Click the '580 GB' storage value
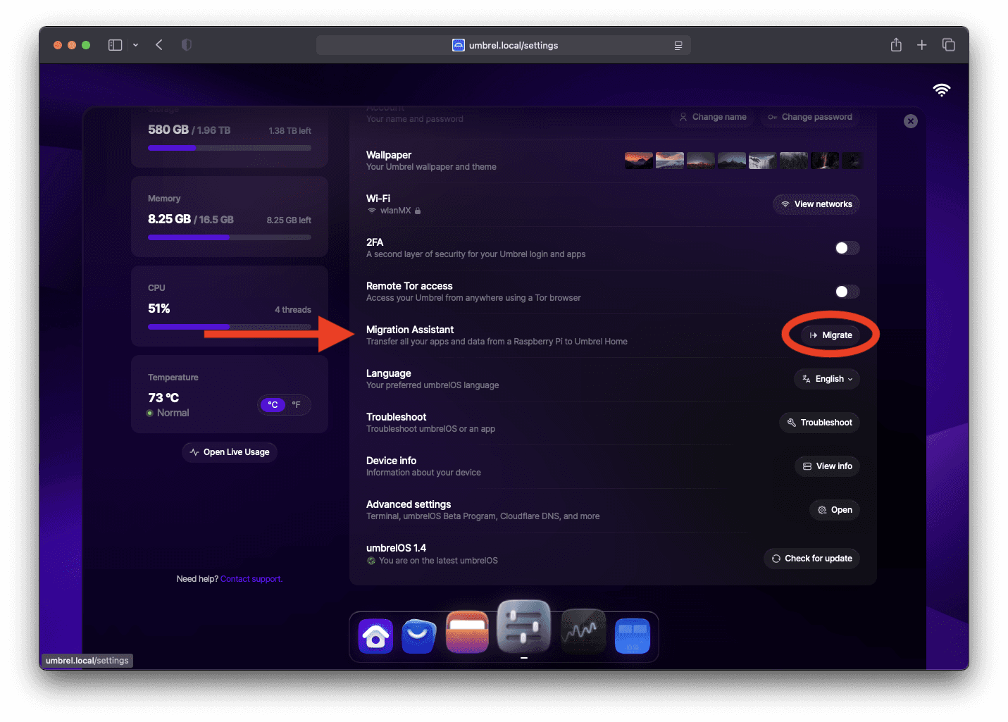 pos(168,130)
